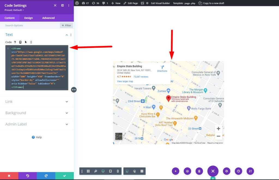Screen dimensions: 279x180
Task: Switch to the Content tab
Action: pyautogui.click(x=10, y=18)
